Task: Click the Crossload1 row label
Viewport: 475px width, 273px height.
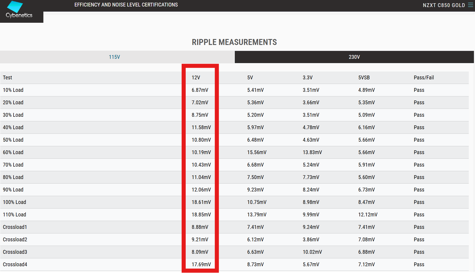Action: click(15, 227)
